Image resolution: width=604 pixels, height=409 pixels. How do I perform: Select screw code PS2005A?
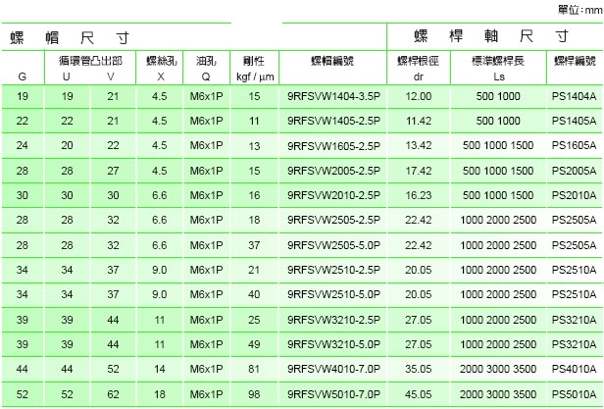[577, 171]
